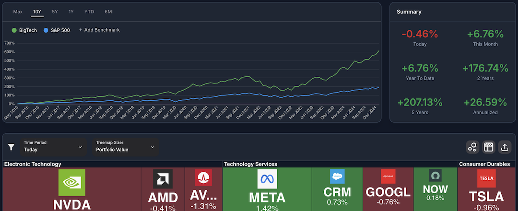Select the 5Y time range tab
This screenshot has width=518, height=211.
55,12
